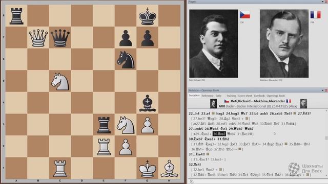Click the diagram marker after 32.fxe3 Nxd2

pyautogui.click(x=220, y=170)
